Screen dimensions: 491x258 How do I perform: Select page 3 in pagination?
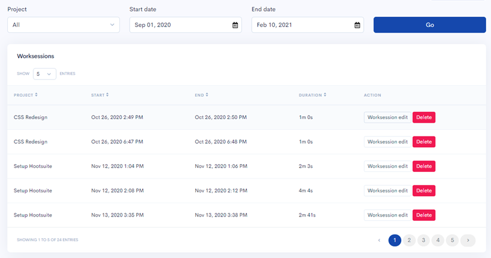coord(424,240)
